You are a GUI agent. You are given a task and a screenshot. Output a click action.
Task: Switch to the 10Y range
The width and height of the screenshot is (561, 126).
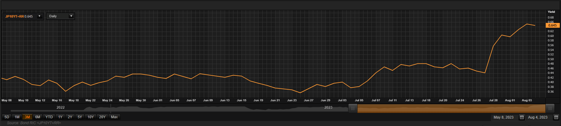91,117
